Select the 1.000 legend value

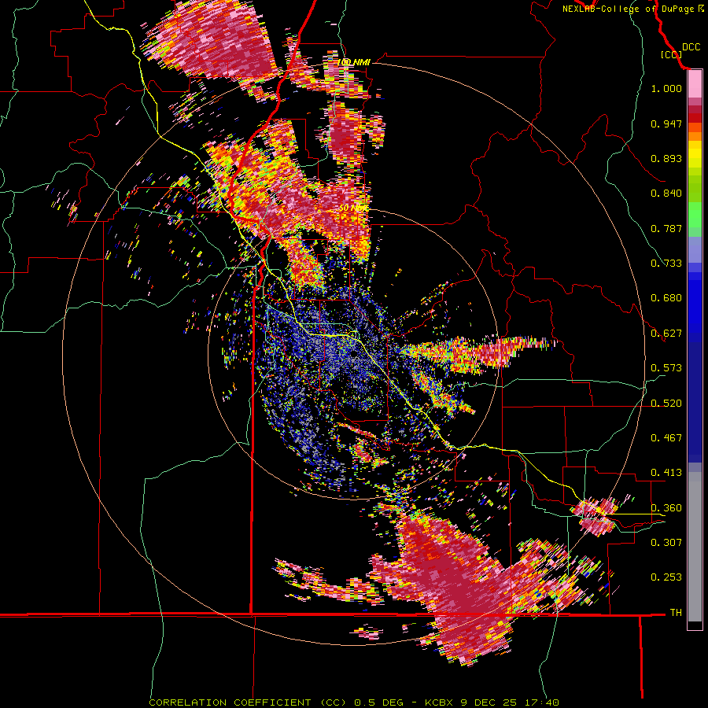tap(666, 88)
